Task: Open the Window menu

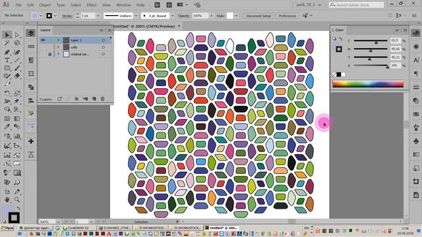Action: 123,5
